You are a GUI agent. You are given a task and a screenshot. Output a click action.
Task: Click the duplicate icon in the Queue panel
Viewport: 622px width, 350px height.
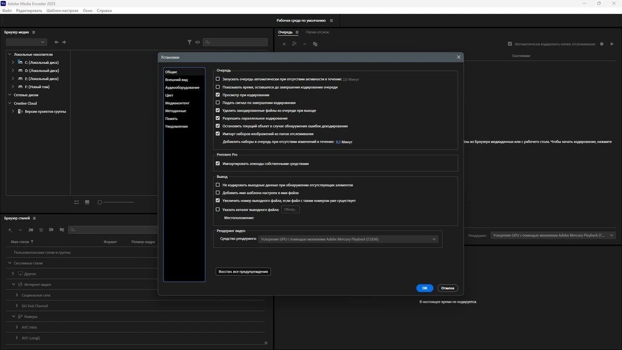[315, 44]
